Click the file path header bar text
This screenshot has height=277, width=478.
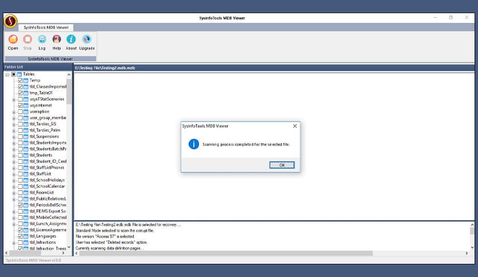pos(105,68)
